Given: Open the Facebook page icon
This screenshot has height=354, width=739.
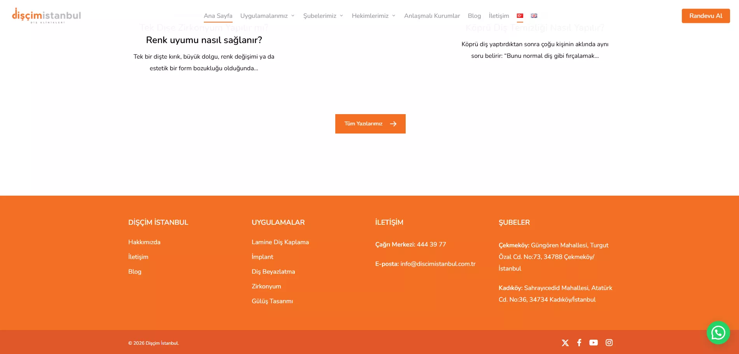Looking at the screenshot, I should coord(579,343).
